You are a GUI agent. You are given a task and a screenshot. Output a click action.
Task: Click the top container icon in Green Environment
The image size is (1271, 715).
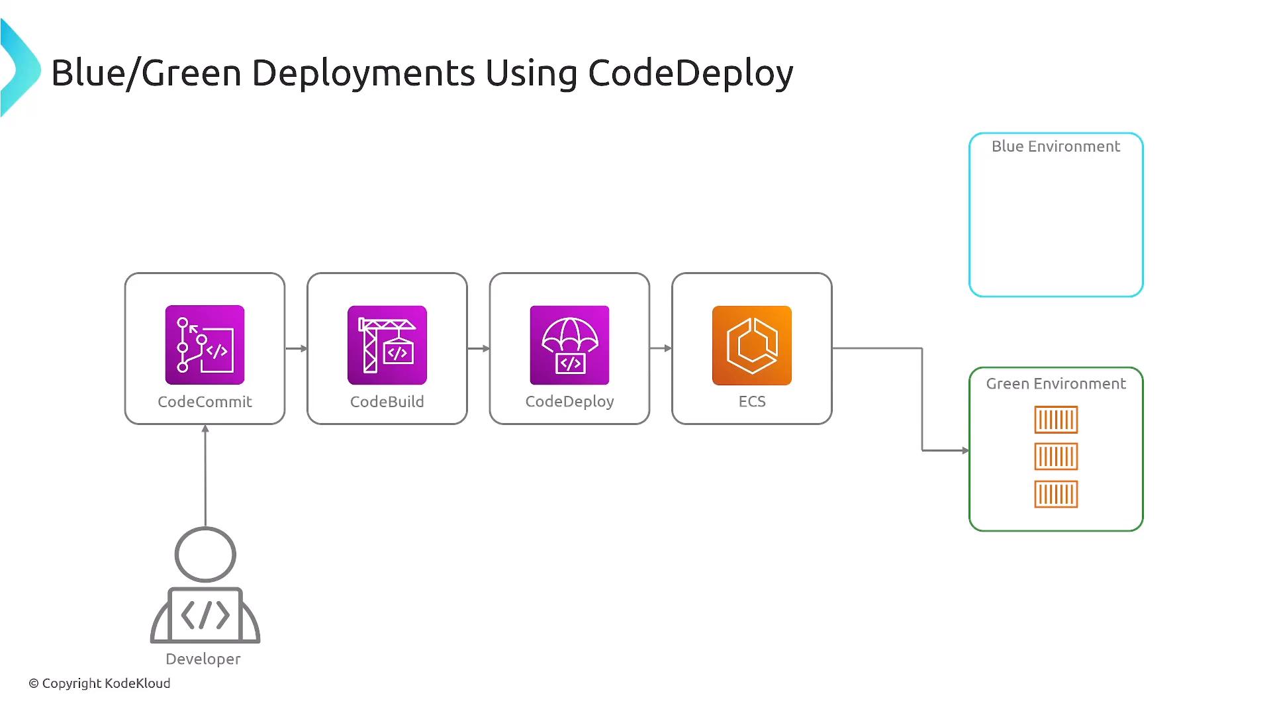1056,420
